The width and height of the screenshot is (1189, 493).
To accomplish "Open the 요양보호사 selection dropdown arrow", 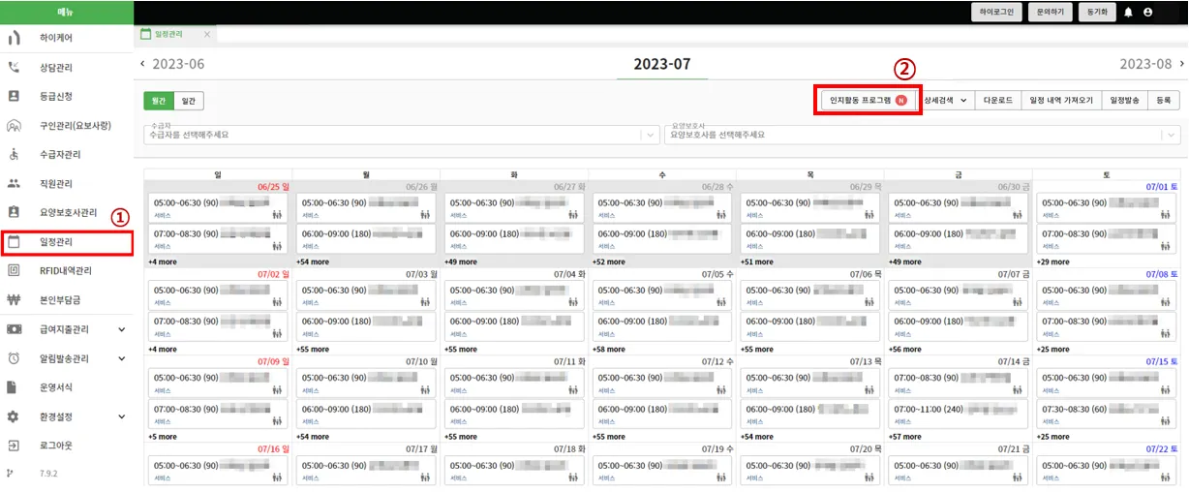I will [x=1173, y=136].
